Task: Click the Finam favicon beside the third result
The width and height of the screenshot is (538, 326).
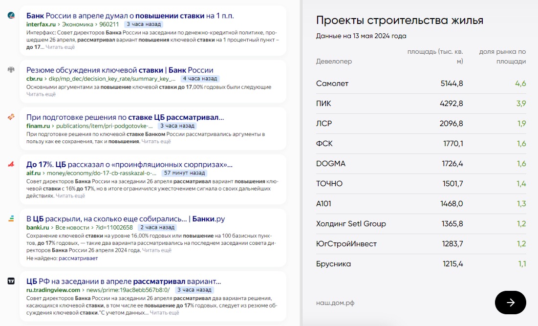Action: tap(11, 117)
